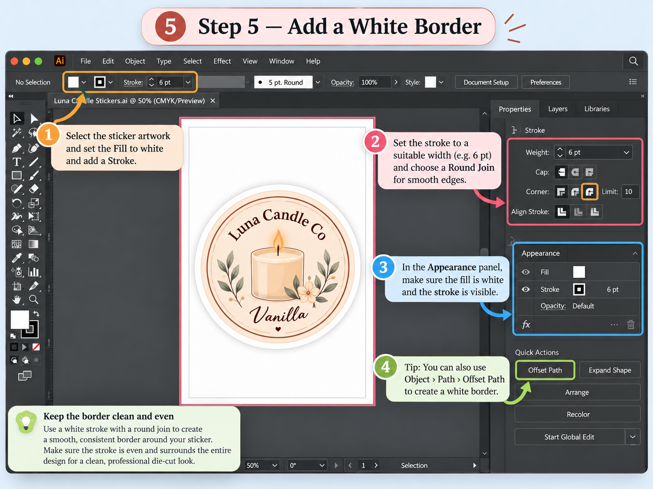Select the Free Transform tool

click(x=34, y=217)
